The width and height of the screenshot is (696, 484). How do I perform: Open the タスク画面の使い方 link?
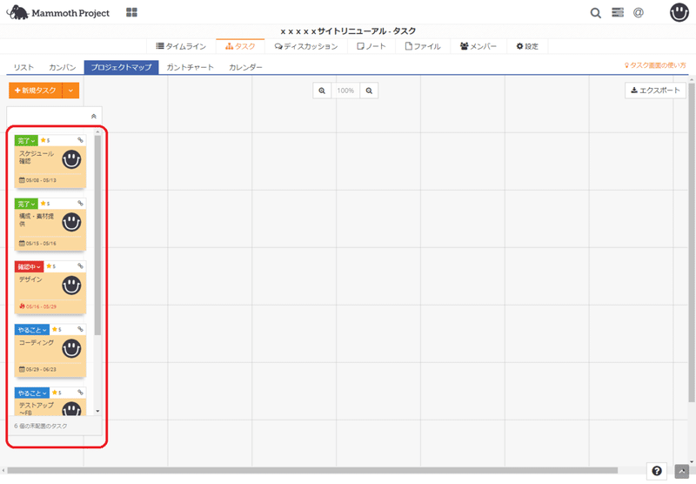pyautogui.click(x=655, y=65)
